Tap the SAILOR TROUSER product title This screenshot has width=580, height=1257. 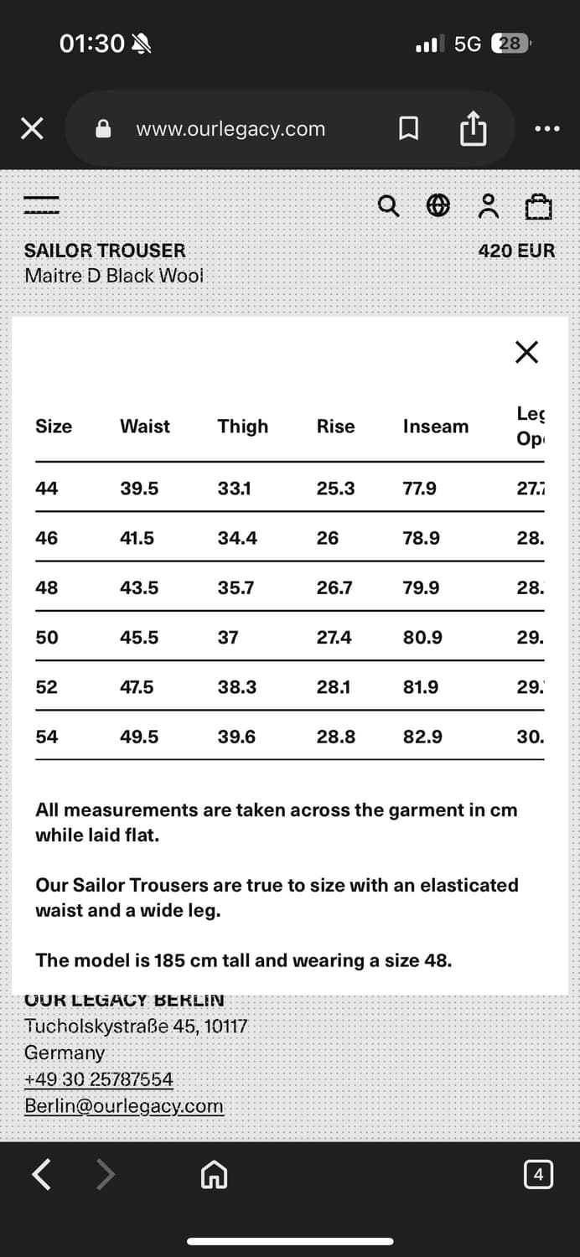[105, 251]
